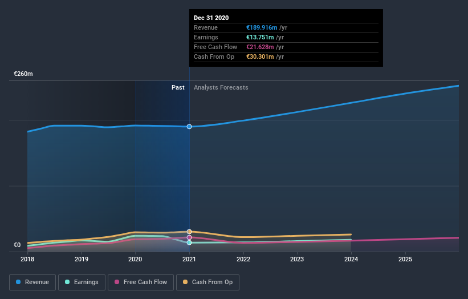Click the €30.301m cash from op value

[260, 56]
